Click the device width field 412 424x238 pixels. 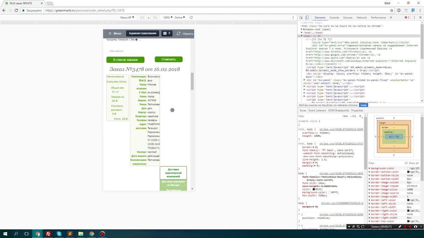pos(142,18)
